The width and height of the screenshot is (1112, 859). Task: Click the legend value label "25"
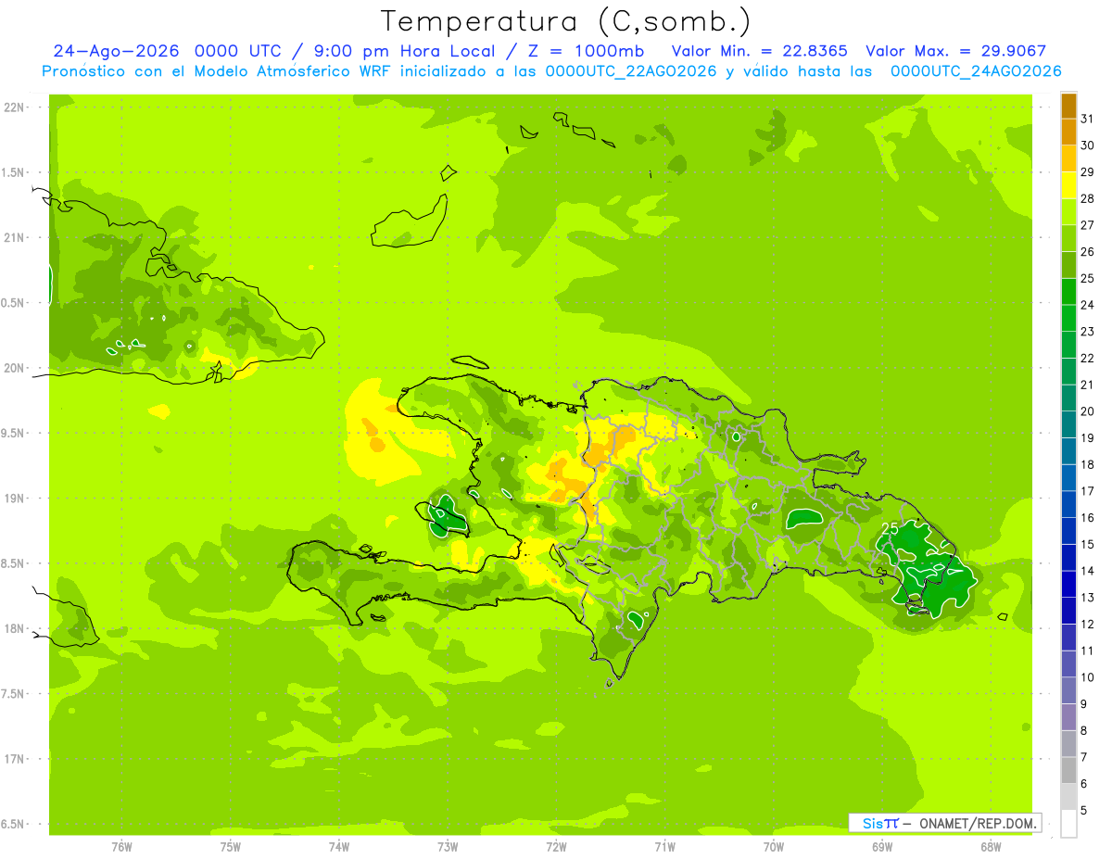(1087, 279)
